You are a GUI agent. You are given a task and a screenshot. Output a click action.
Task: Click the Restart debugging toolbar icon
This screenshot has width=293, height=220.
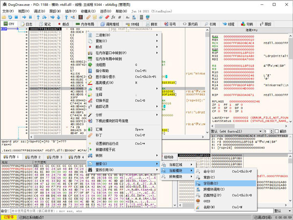pyautogui.click(x=10, y=18)
